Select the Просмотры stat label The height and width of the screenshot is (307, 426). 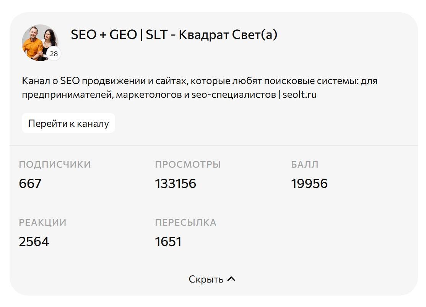pos(188,165)
